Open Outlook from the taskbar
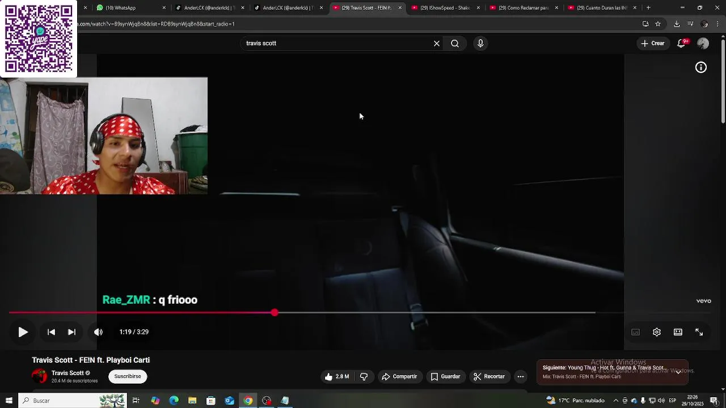This screenshot has height=408, width=726. (230, 401)
